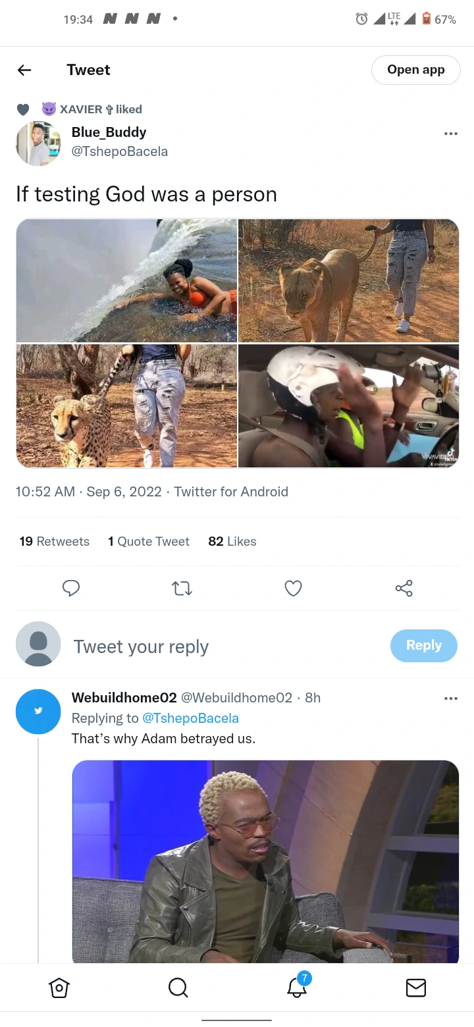Screen dimensions: 474x1027
Task: Tap the share icon
Action: tap(404, 588)
